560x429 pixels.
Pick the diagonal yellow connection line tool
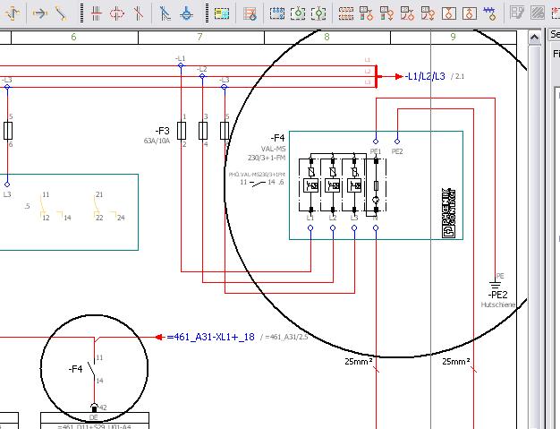[61, 13]
